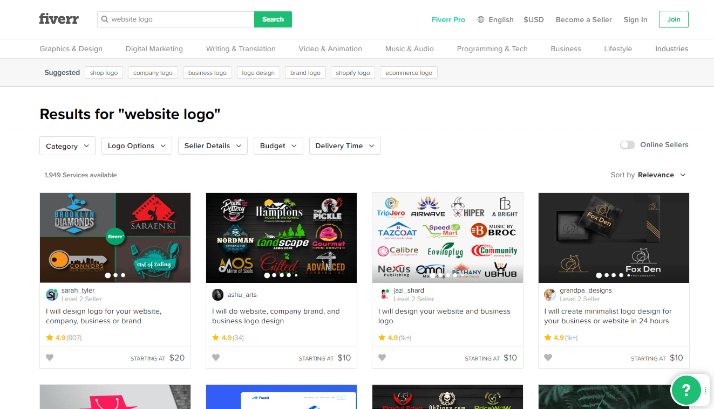This screenshot has height=409, width=714.
Task: Select the 'logo design' suggested tag
Action: [258, 73]
